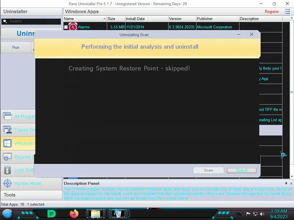Viewport: 294px width, 220px height.
Task: Sort by Version column header
Action: pos(182,19)
